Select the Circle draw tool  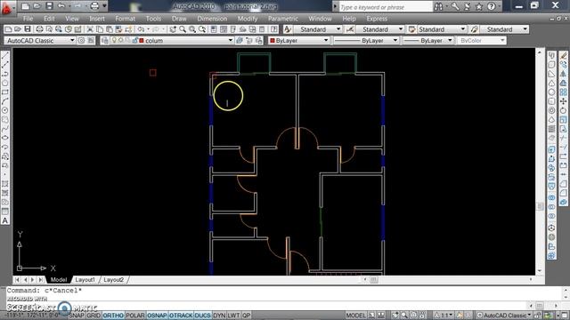click(x=5, y=110)
